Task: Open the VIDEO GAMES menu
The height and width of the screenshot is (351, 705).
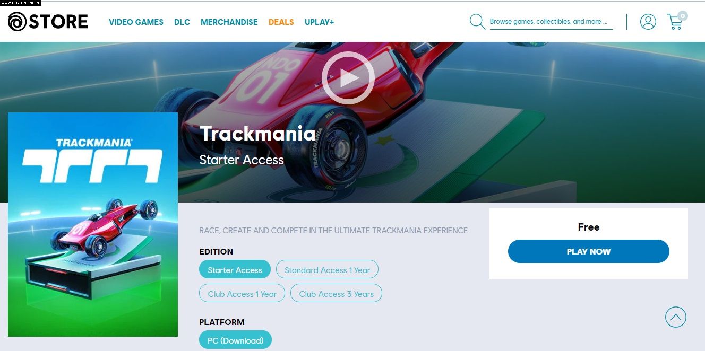Action: click(136, 22)
